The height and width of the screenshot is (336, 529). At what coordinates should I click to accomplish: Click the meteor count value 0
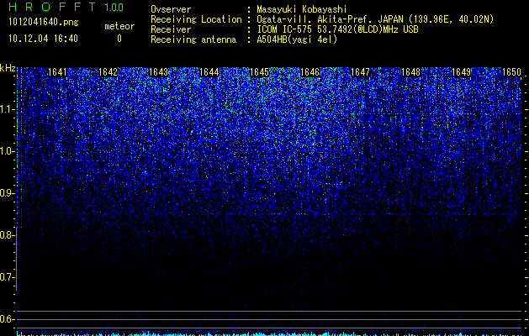119,39
